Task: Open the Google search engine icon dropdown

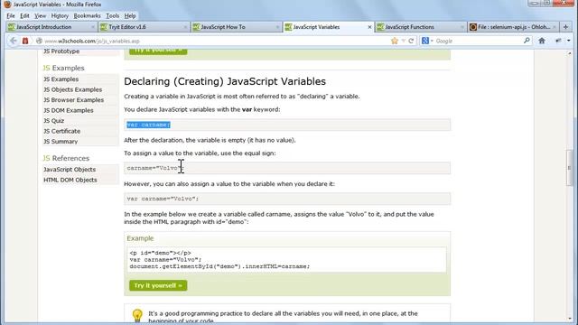Action: [427, 41]
